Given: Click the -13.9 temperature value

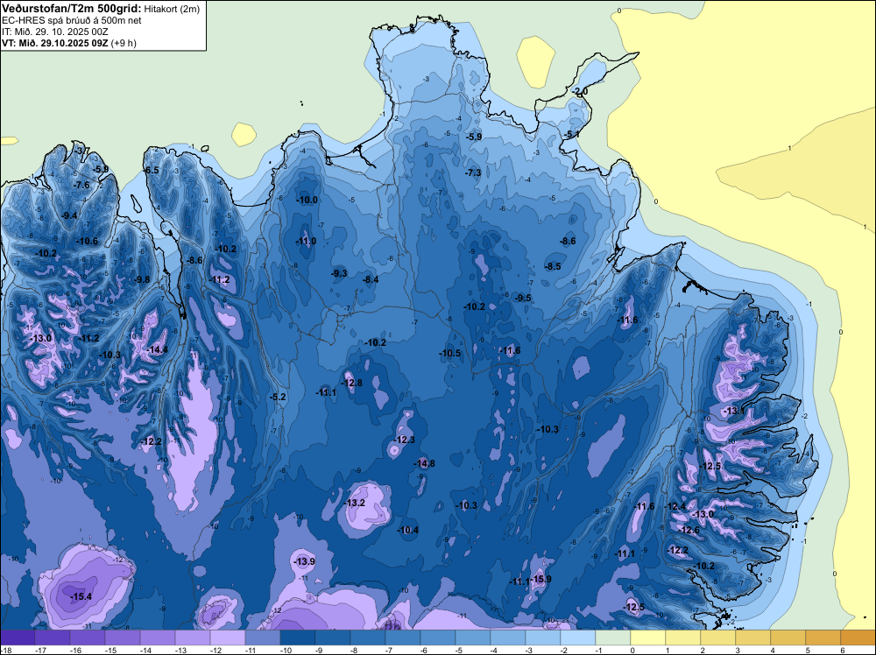Looking at the screenshot, I should 305,562.
